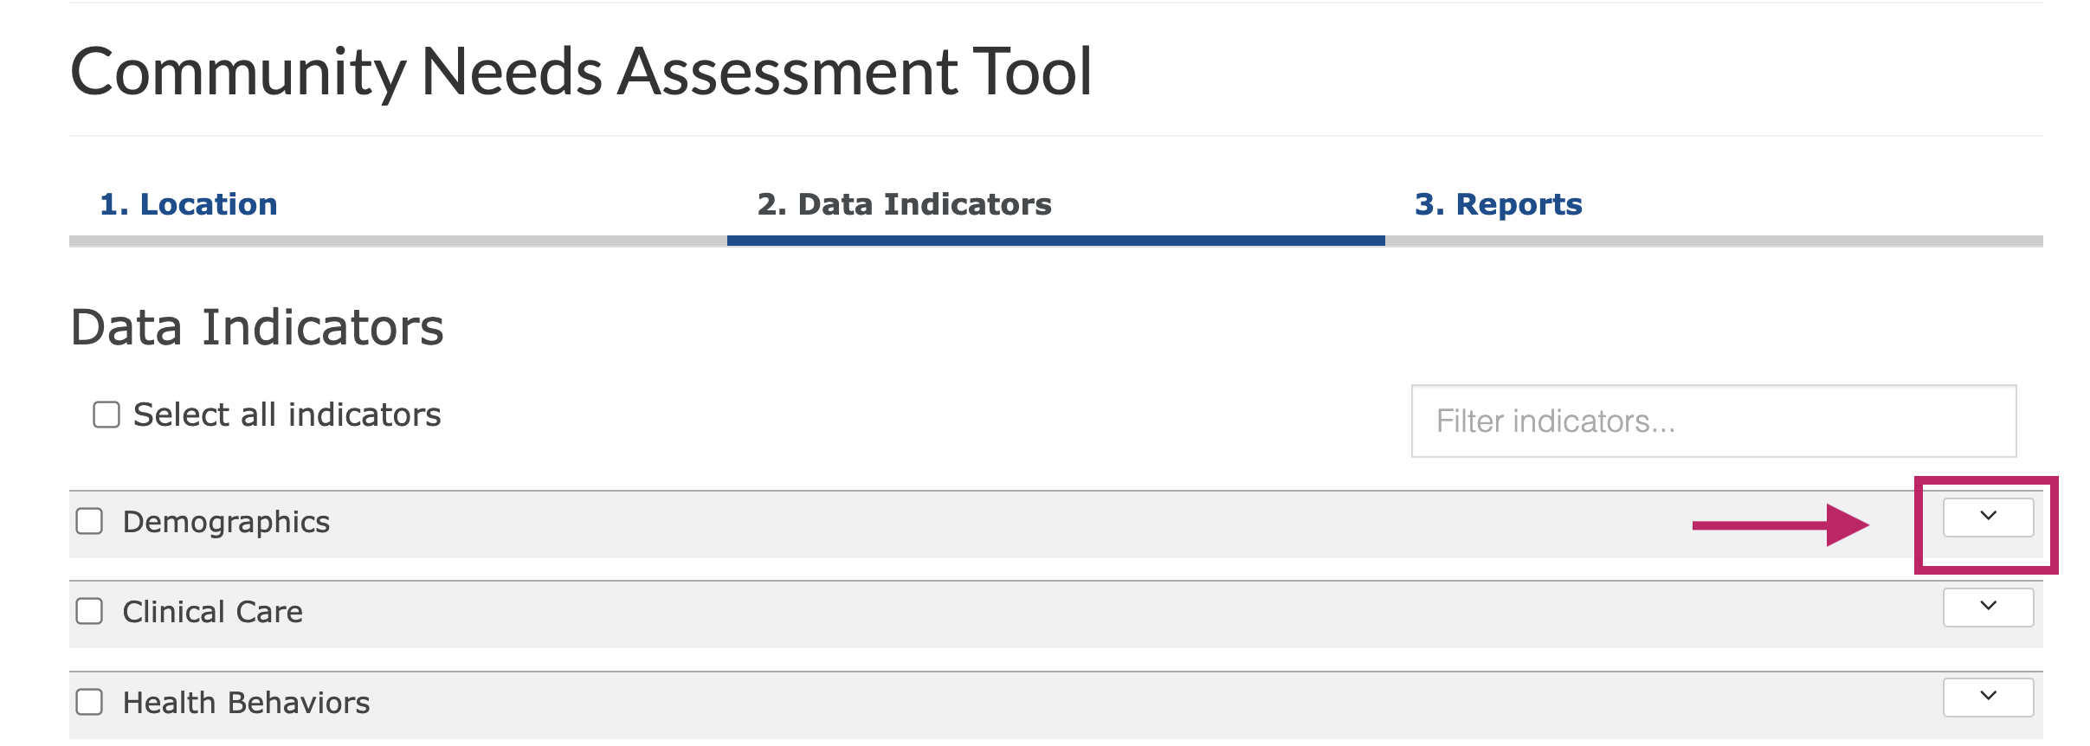2090x746 pixels.
Task: Click the blue active-step progress bar segment
Action: click(x=1055, y=241)
